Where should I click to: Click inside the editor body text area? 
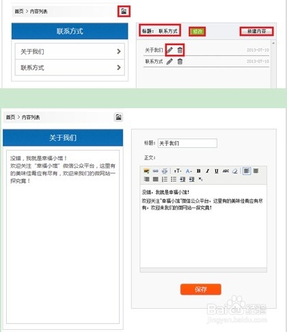(x=203, y=227)
